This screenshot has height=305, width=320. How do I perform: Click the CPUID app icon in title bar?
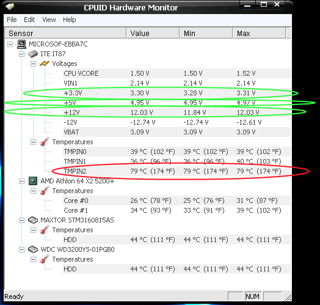tap(10, 7)
